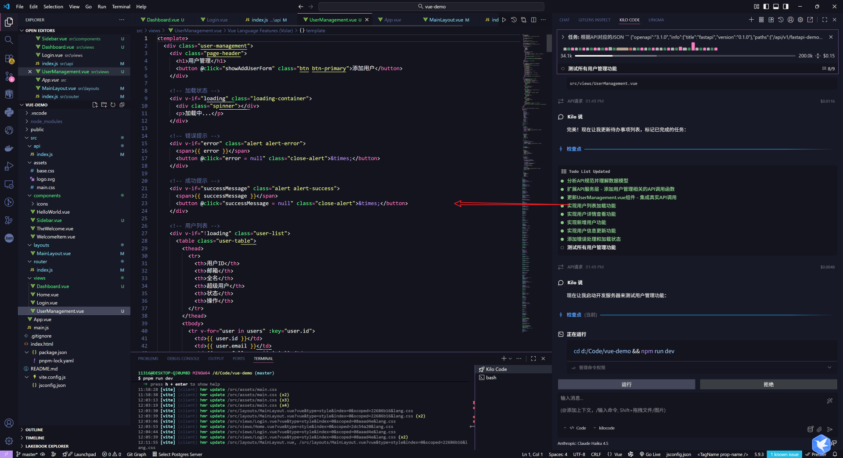Open the Source Control view in activity bar
843x458 pixels.
[x=9, y=77]
